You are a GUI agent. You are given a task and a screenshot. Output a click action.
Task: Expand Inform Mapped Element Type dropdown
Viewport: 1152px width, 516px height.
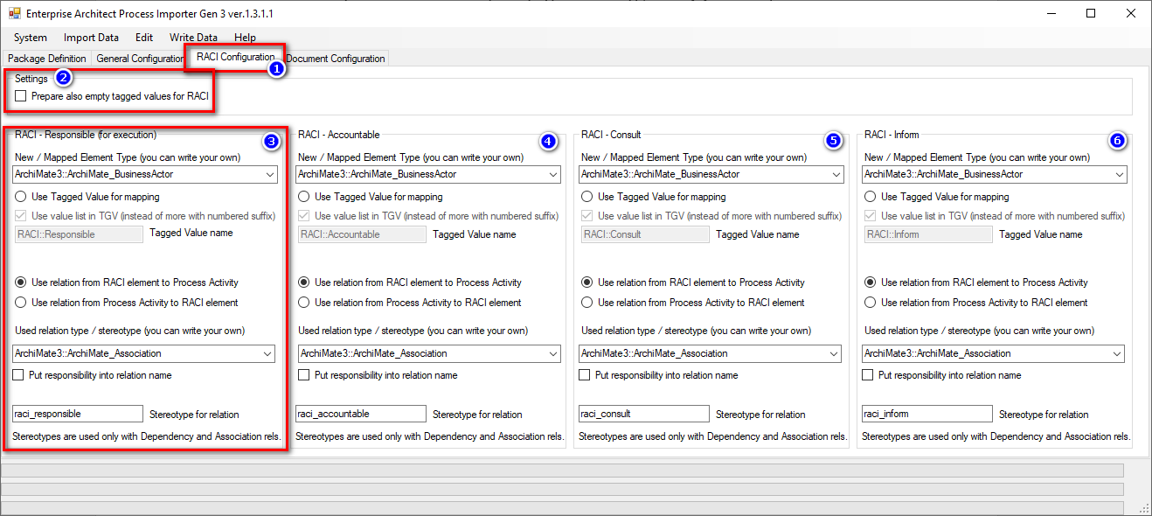coord(1119,175)
